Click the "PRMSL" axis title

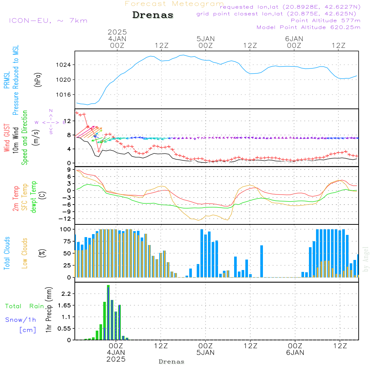click(x=7, y=80)
